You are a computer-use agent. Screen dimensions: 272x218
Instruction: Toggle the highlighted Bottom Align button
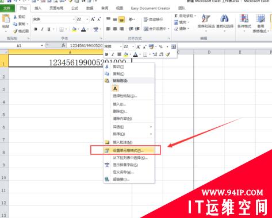(121, 20)
